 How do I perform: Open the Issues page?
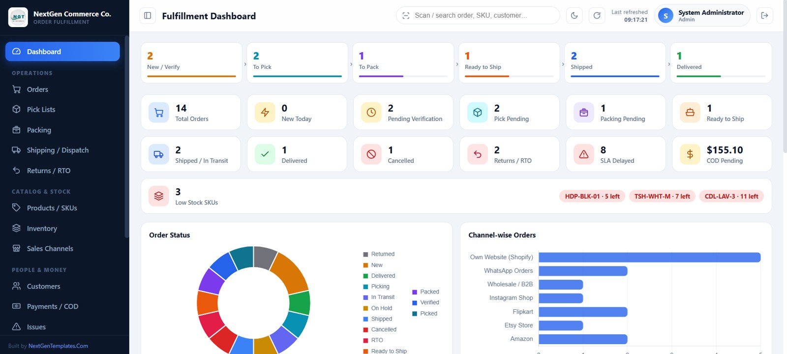pyautogui.click(x=62, y=327)
